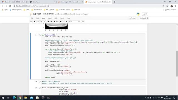Open the command palette keyboard icon

click(83, 22)
